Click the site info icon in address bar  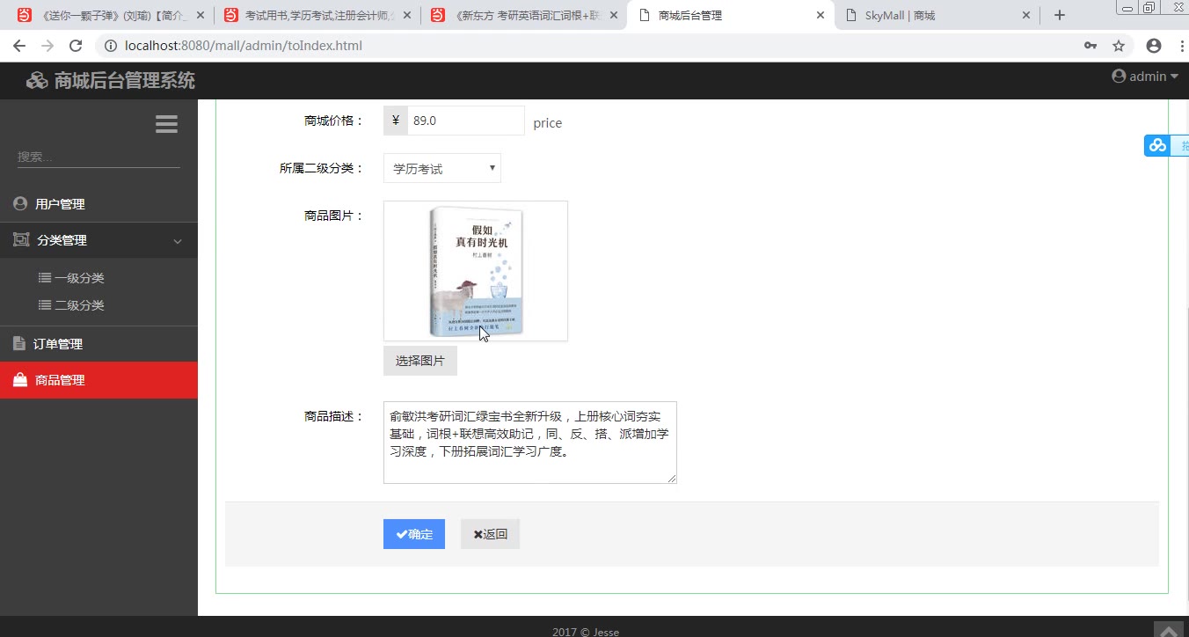point(109,46)
